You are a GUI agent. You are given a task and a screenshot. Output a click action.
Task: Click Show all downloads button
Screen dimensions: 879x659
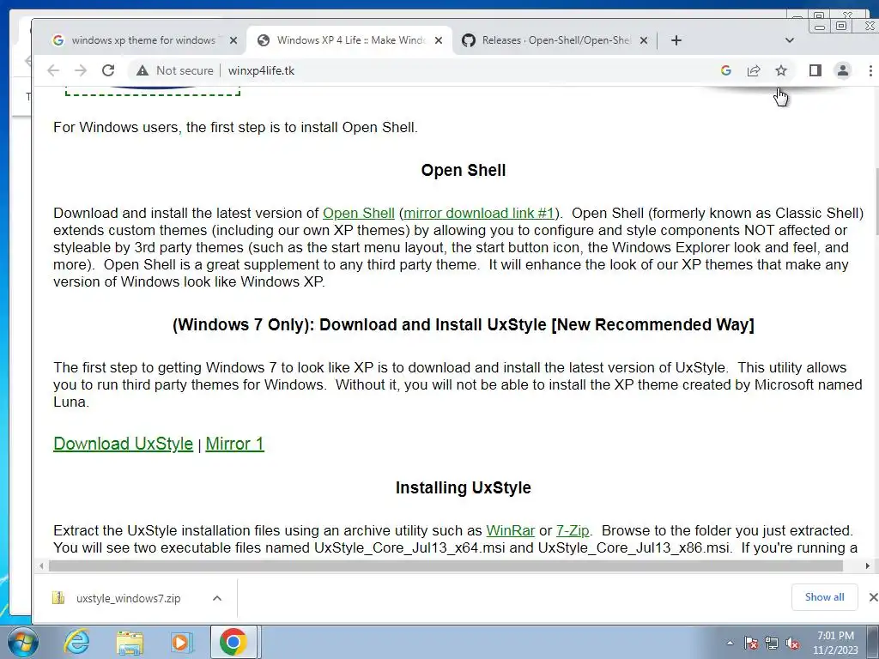824,597
